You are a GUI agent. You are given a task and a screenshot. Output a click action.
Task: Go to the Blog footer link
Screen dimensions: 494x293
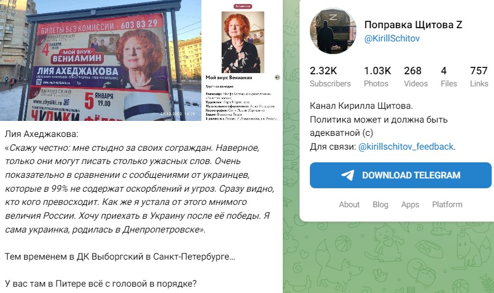tap(380, 204)
